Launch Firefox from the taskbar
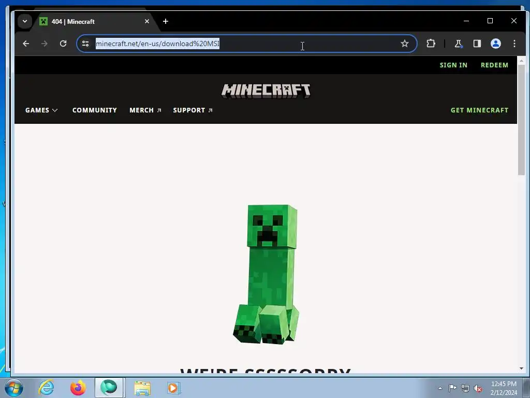The height and width of the screenshot is (398, 530). (78, 388)
